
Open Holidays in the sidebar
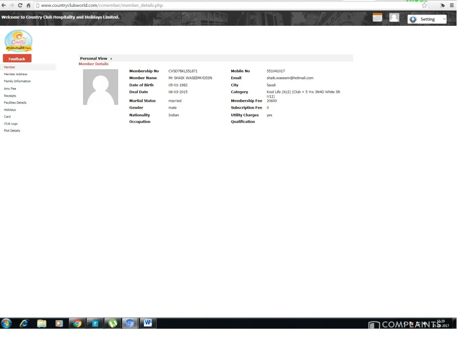[10, 110]
